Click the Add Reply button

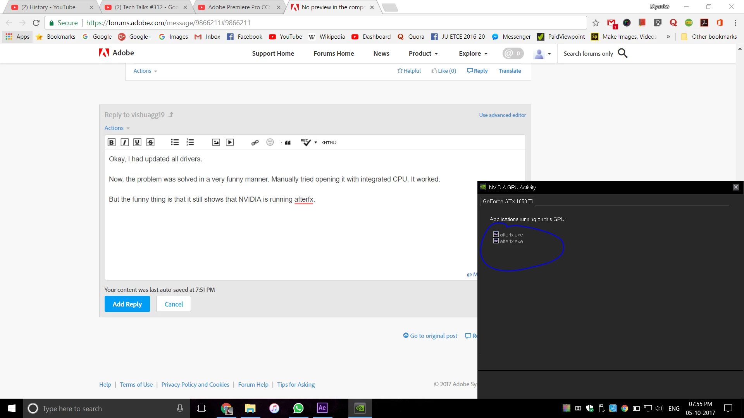pos(127,304)
